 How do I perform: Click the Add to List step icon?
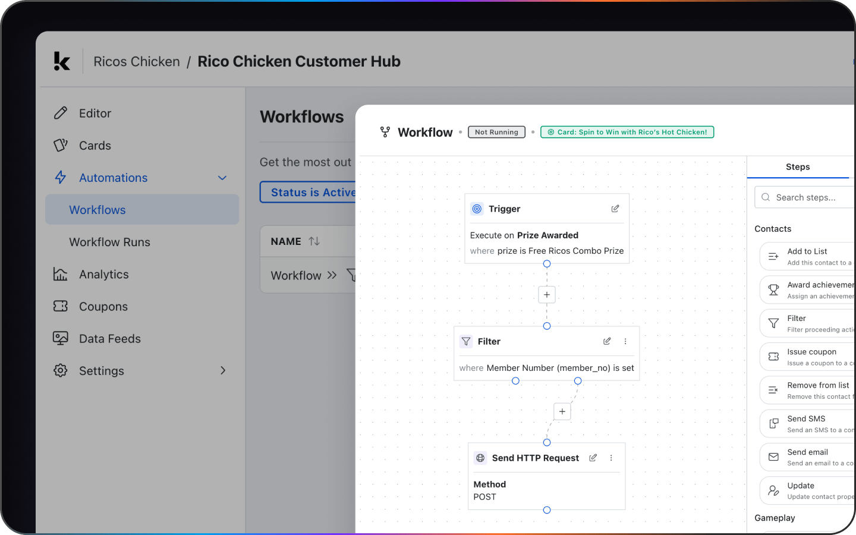(773, 256)
